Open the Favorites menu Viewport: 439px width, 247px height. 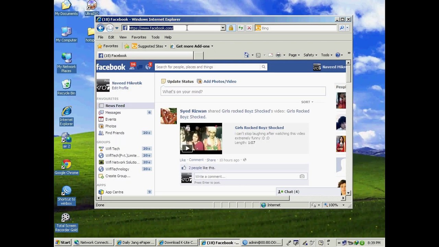pyautogui.click(x=139, y=37)
